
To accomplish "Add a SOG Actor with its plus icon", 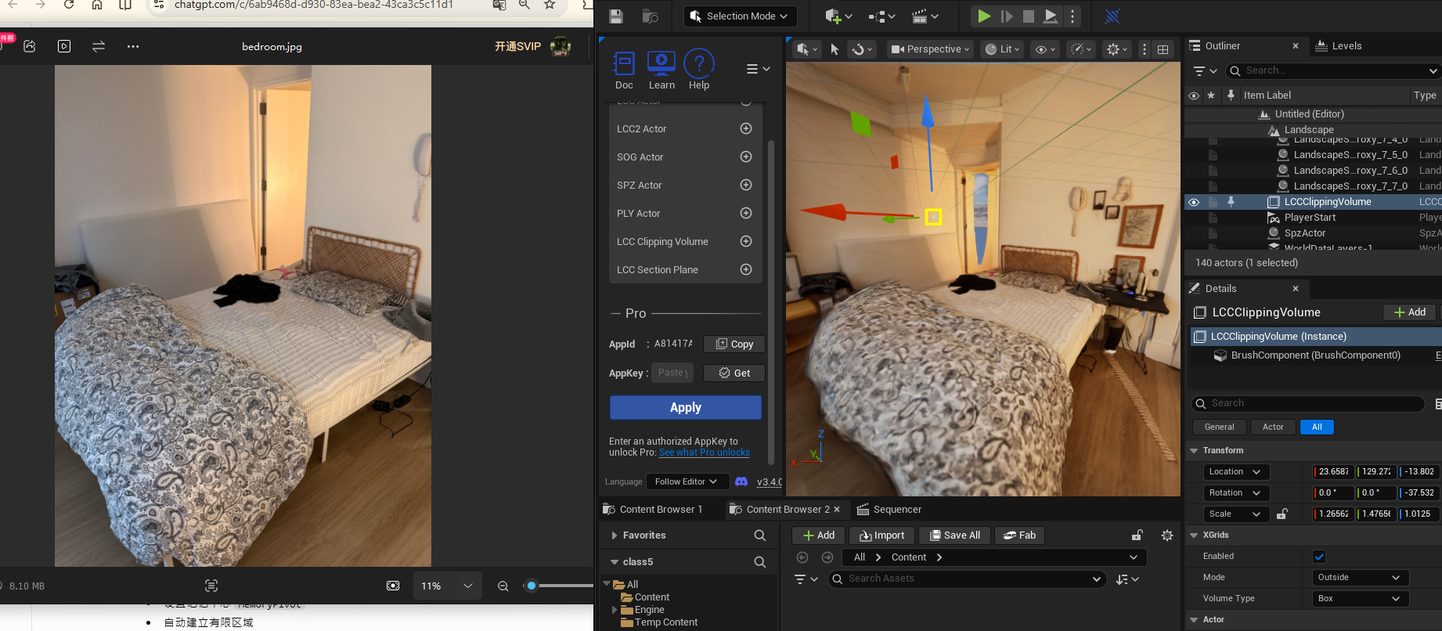I will [746, 157].
